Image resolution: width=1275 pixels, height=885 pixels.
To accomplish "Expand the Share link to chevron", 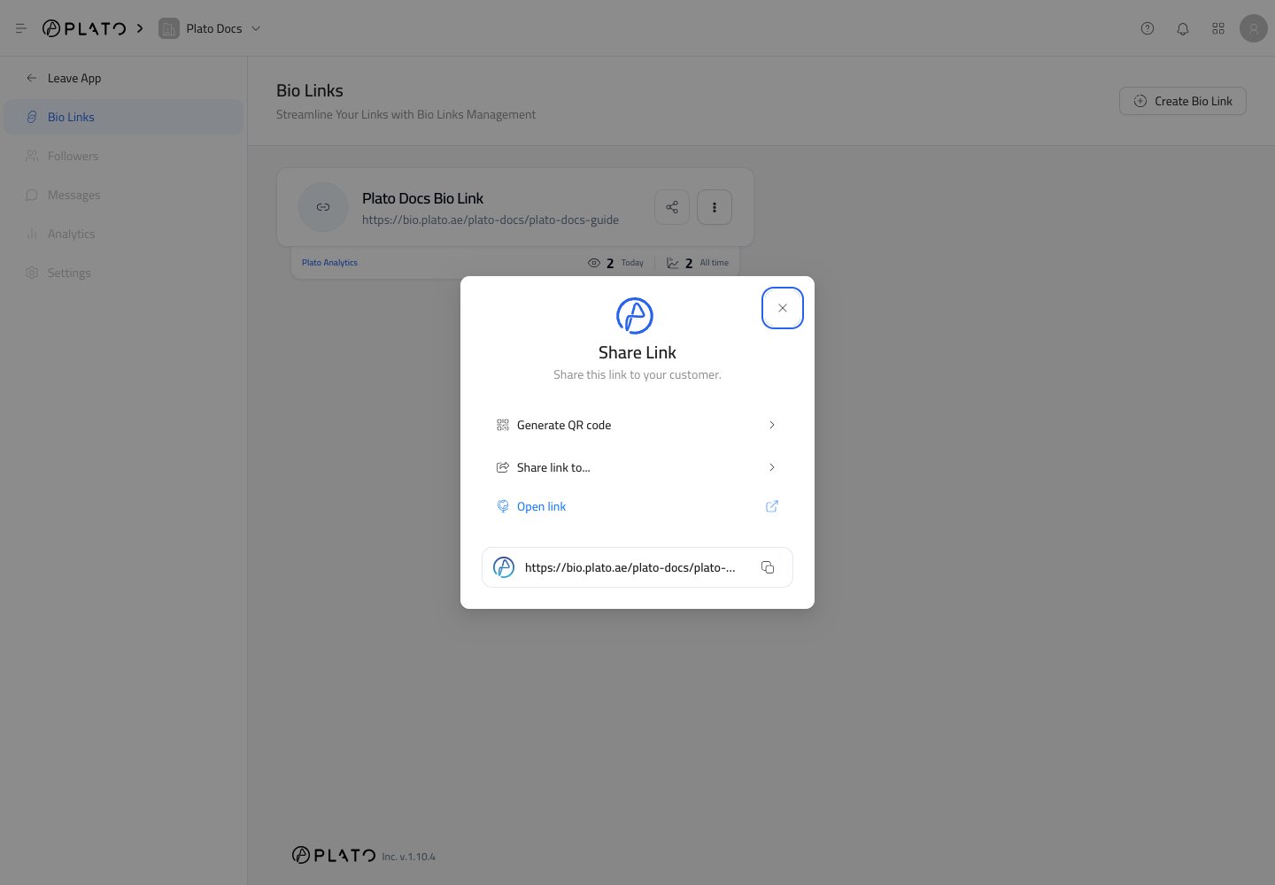I will click(x=772, y=467).
